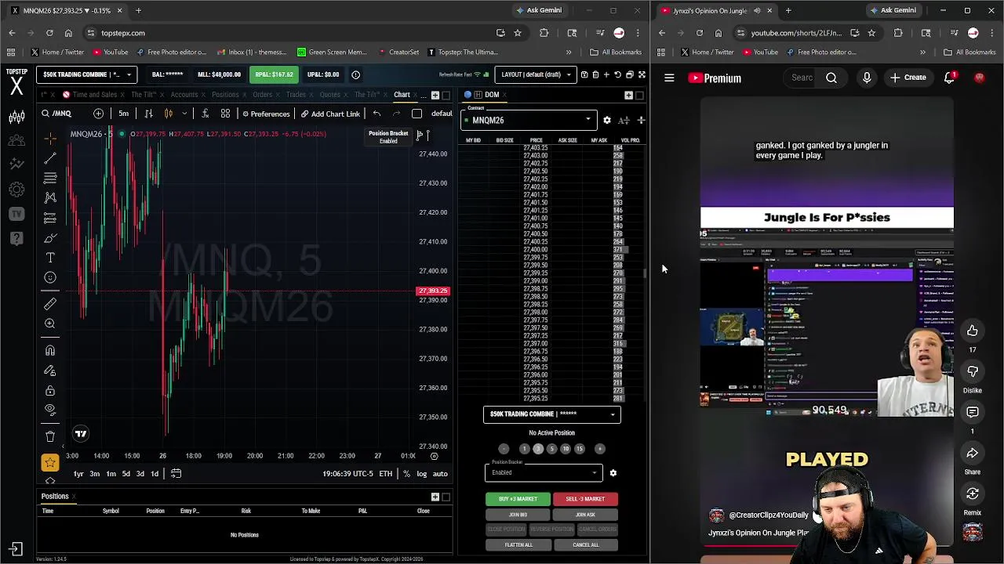Select the zoom in tool on chart sidebar
The width and height of the screenshot is (1004, 564).
(50, 324)
